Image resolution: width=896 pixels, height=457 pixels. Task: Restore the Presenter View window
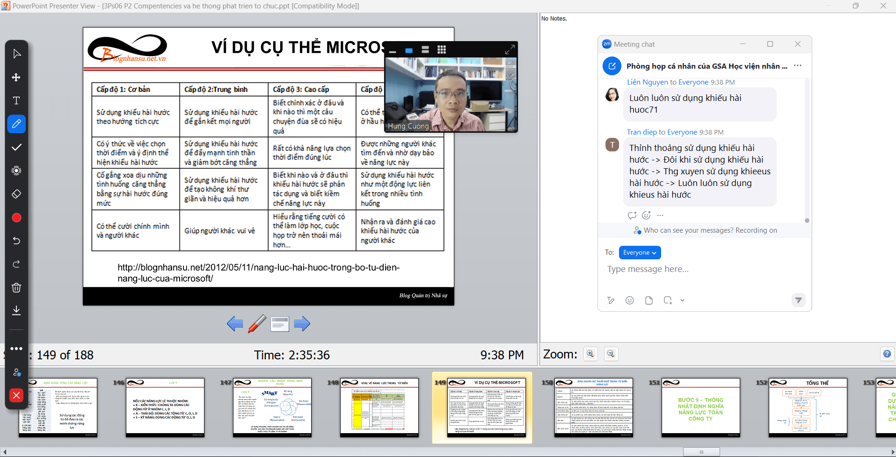(856, 6)
